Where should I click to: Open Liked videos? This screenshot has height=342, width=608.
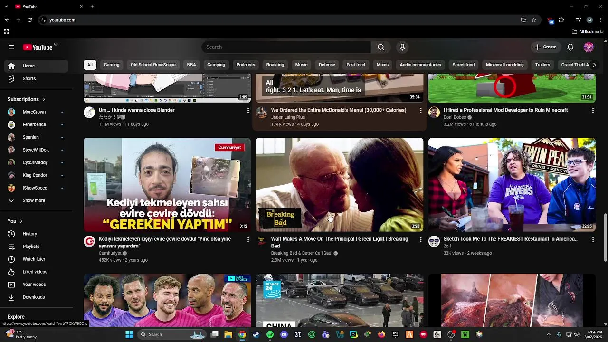pos(36,272)
